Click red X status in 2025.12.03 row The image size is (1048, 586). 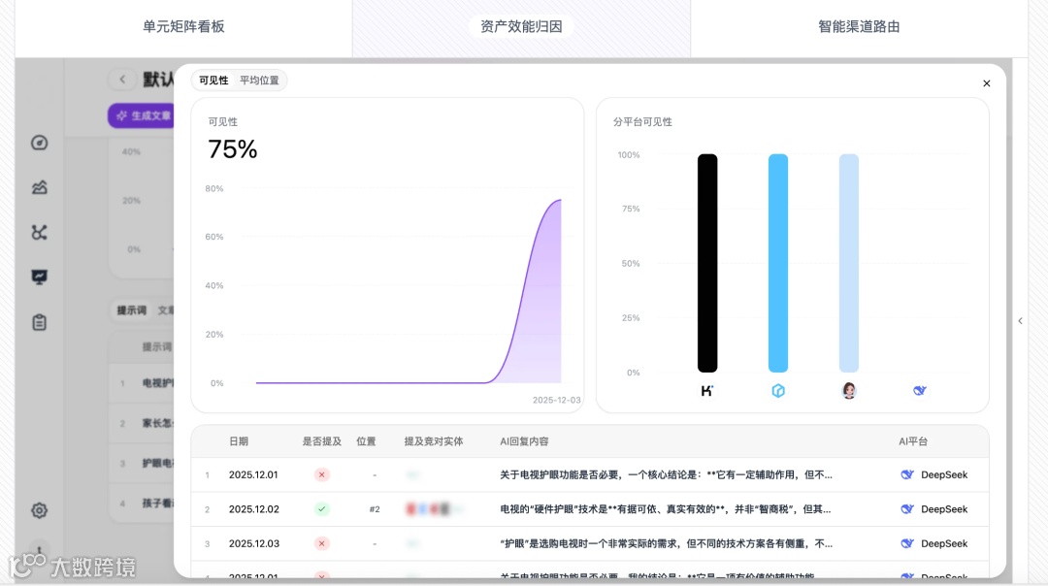[321, 544]
